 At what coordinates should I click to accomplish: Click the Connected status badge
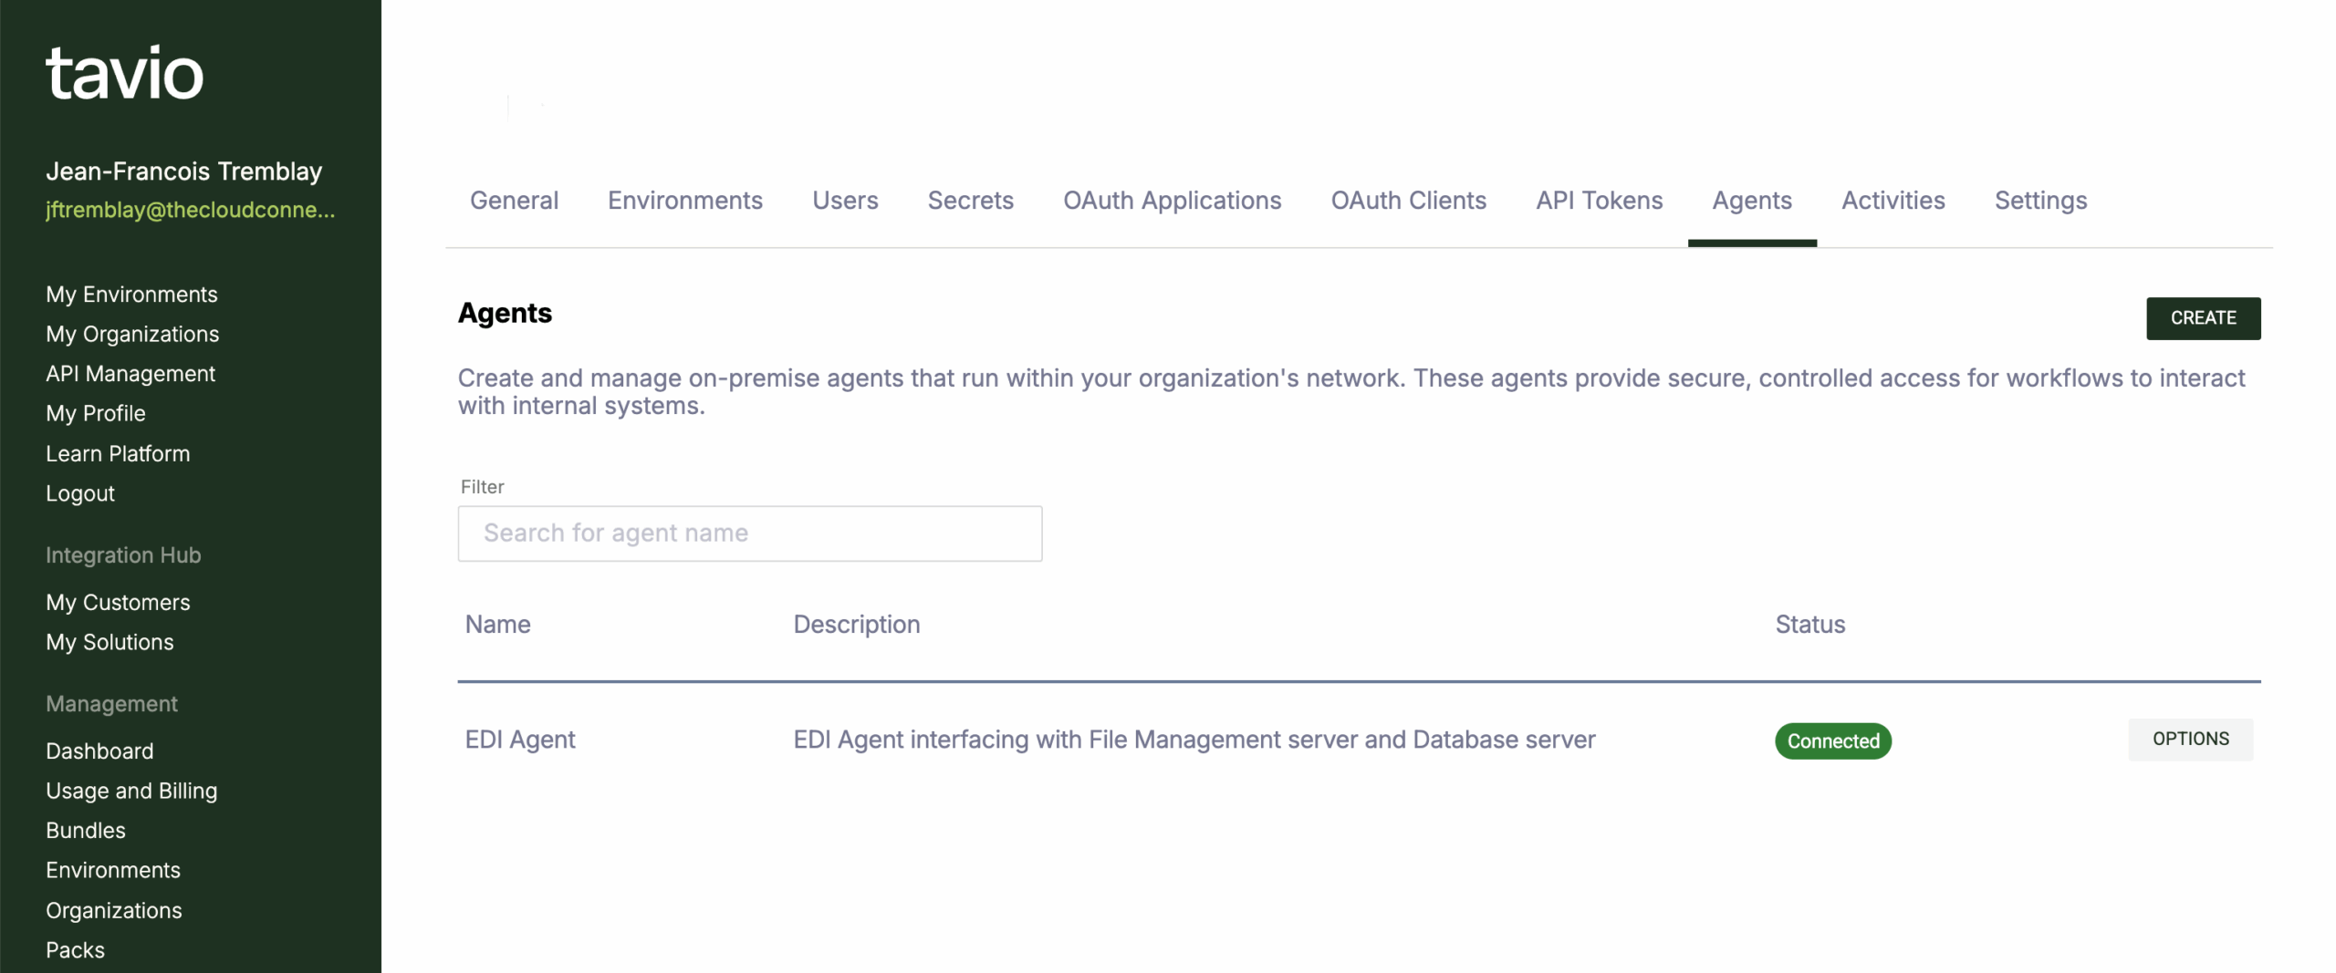point(1832,740)
